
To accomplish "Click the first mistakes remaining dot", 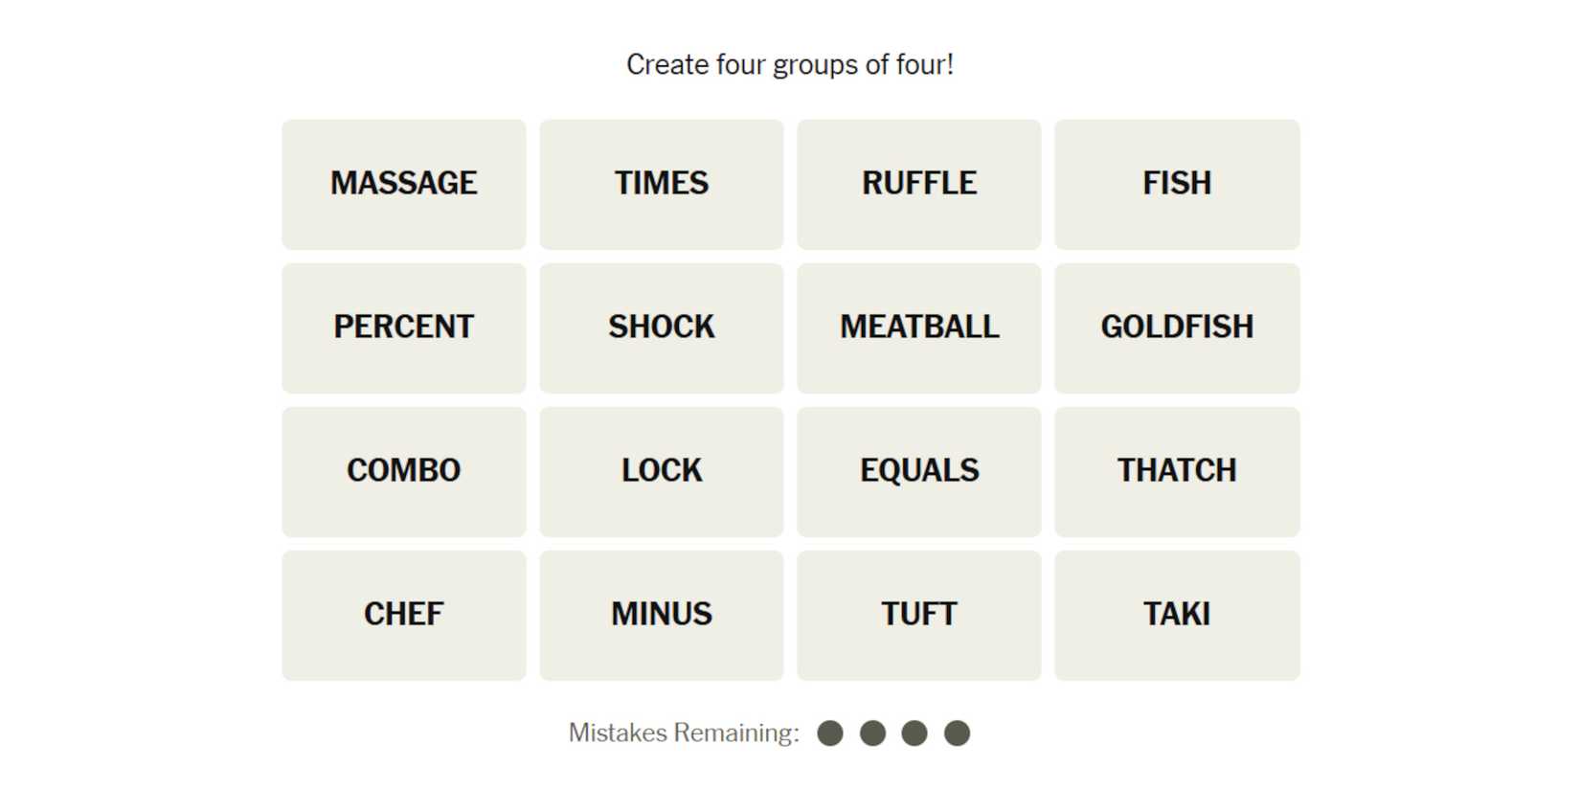I will (830, 734).
